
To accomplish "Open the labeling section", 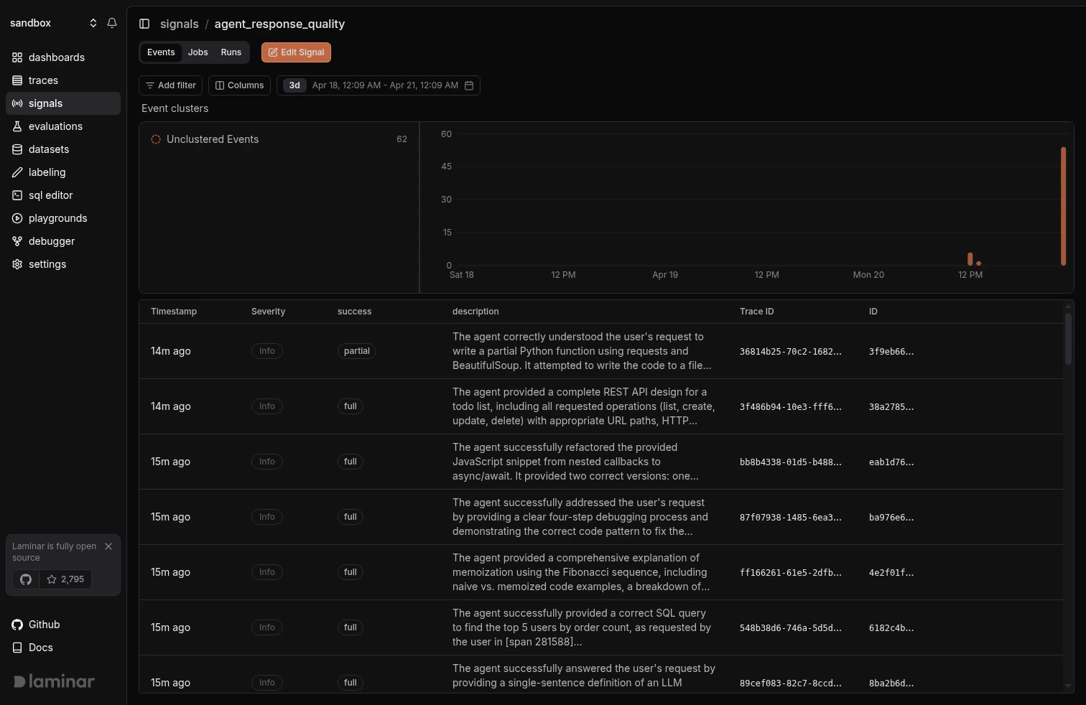I will tap(47, 172).
